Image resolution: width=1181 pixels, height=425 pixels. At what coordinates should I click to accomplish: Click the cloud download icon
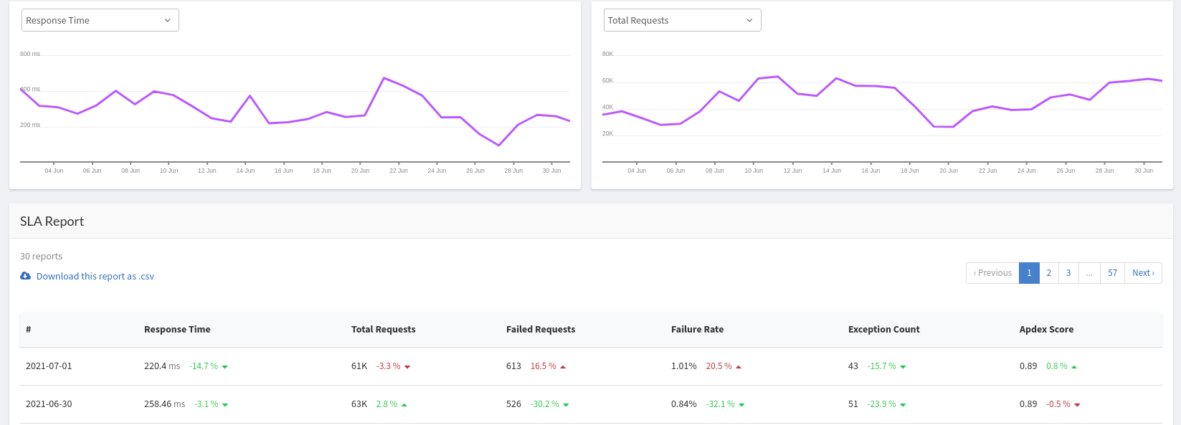click(x=25, y=276)
